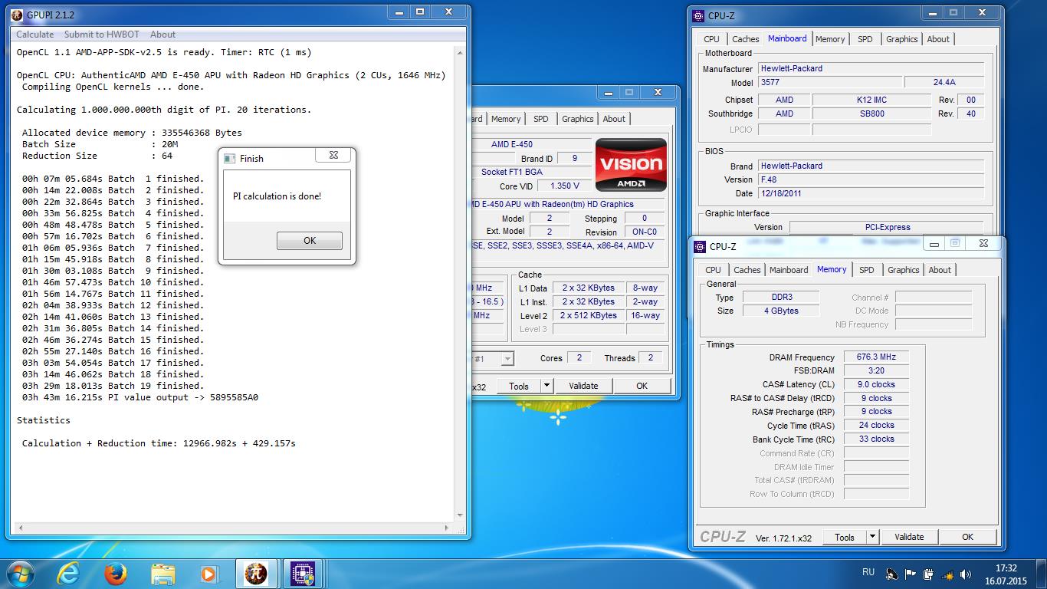The width and height of the screenshot is (1047, 589).
Task: Select Memory tab in top CPU-Z Mainboard window
Action: (x=830, y=39)
